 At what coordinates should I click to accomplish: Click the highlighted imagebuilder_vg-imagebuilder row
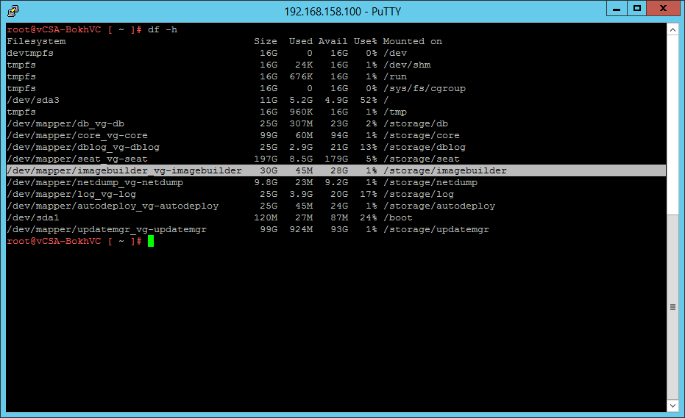point(124,170)
